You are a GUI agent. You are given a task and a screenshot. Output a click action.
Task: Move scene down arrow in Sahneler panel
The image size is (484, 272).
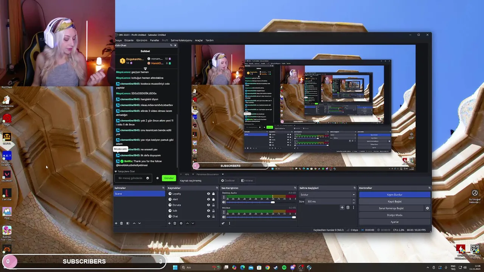[139, 223]
